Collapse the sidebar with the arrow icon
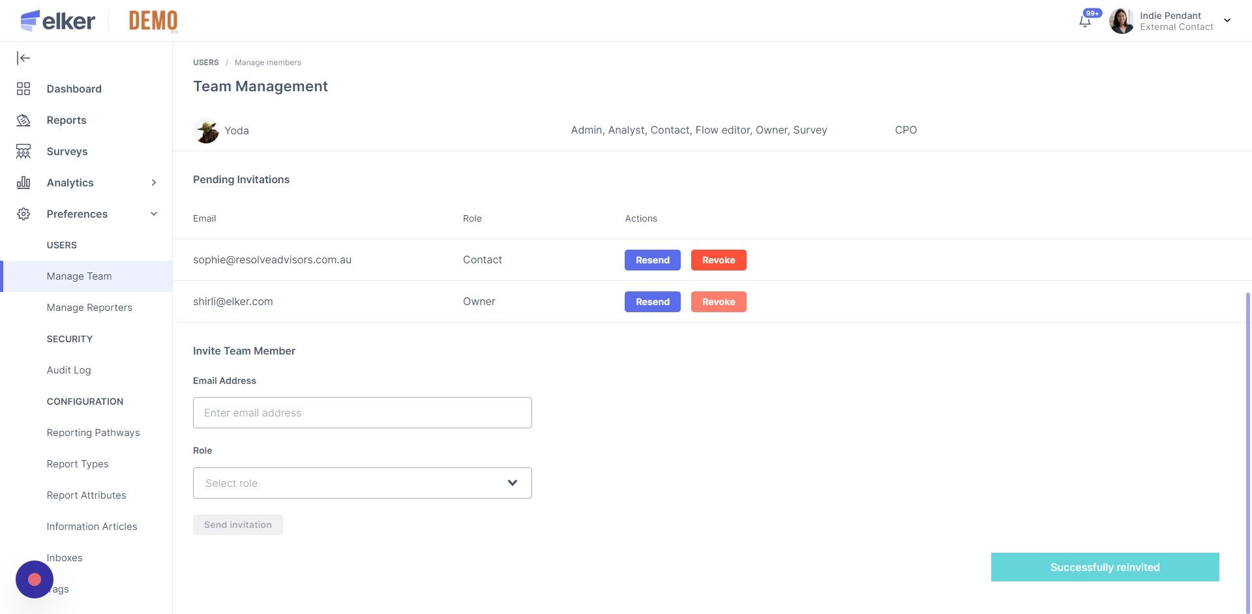The height and width of the screenshot is (614, 1252). click(23, 58)
